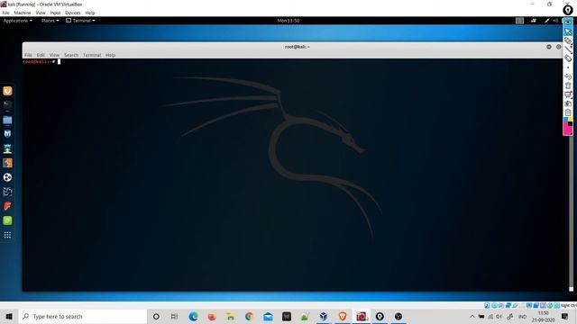Open the terminal window Edit menu
The width and height of the screenshot is (577, 324).
(41, 55)
